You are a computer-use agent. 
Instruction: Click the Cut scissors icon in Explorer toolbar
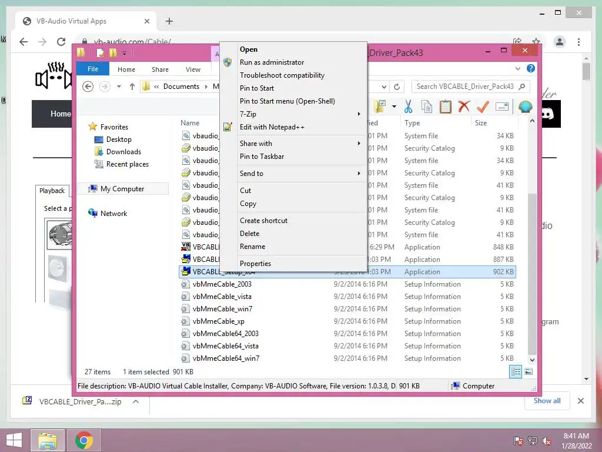(408, 107)
